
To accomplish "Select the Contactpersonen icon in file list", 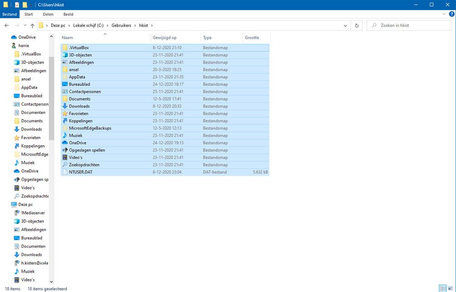I will click(65, 92).
